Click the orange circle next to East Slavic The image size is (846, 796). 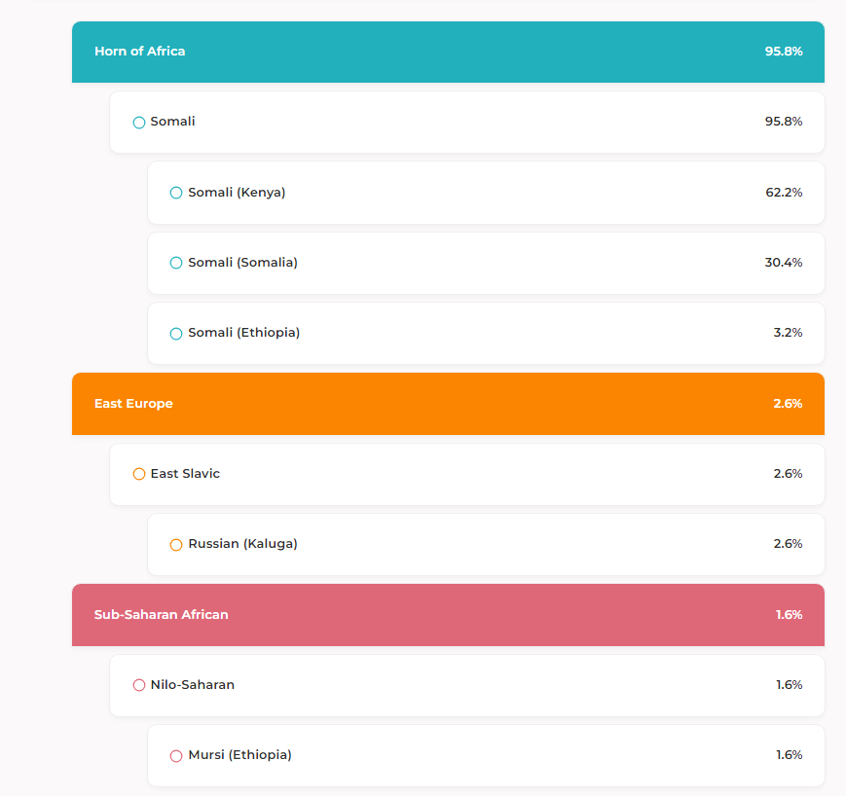click(139, 474)
